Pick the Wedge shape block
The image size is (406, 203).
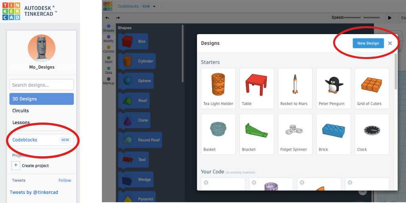136,180
